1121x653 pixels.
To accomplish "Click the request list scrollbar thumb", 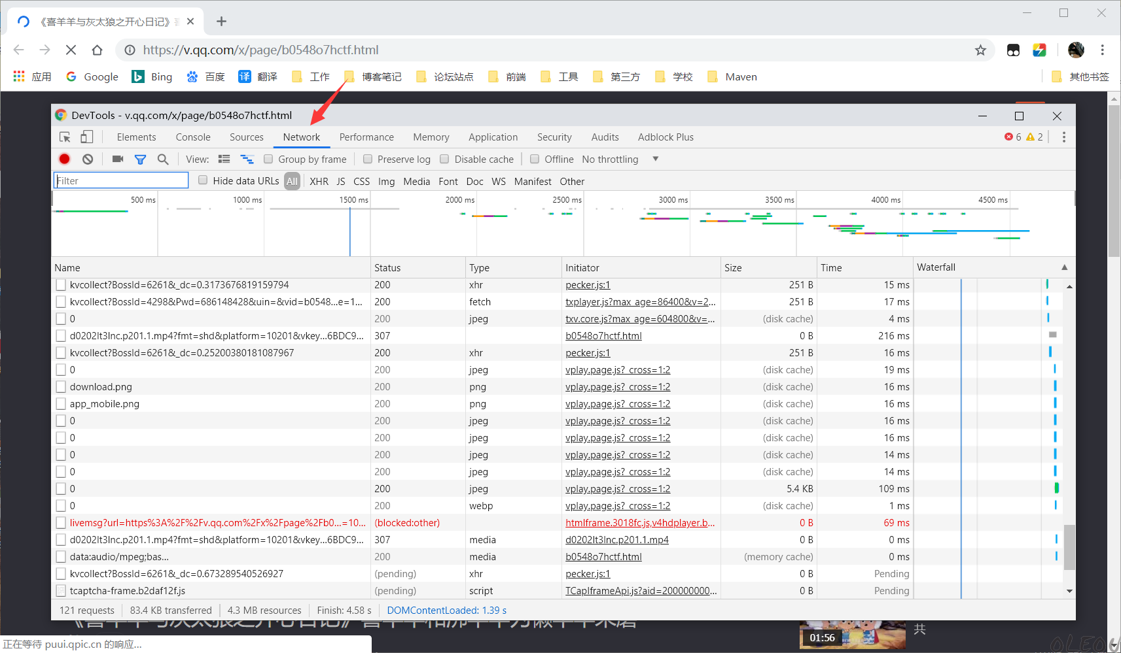I will [1069, 548].
